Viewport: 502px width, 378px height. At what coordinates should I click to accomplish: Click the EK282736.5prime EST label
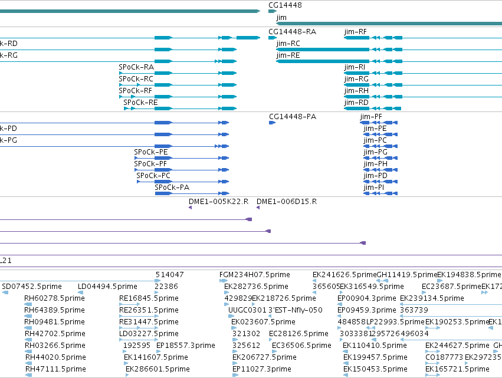point(256,287)
